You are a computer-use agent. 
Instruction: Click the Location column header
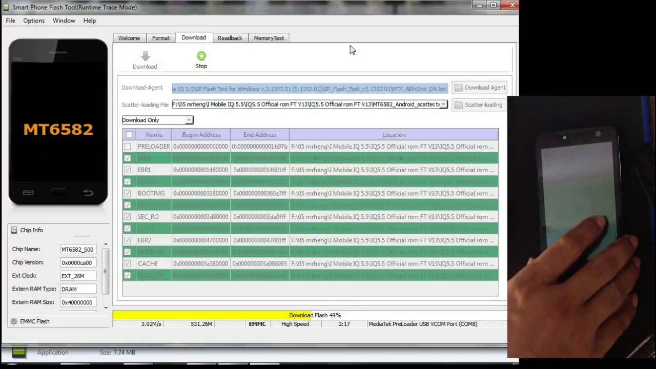click(394, 135)
